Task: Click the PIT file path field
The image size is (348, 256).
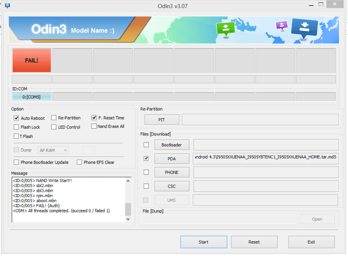Action: point(260,120)
